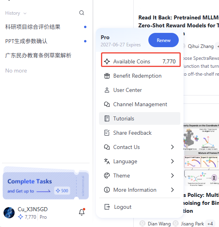Click author Dian Wang
Viewport: 219px width, 227px height.
coord(159,224)
